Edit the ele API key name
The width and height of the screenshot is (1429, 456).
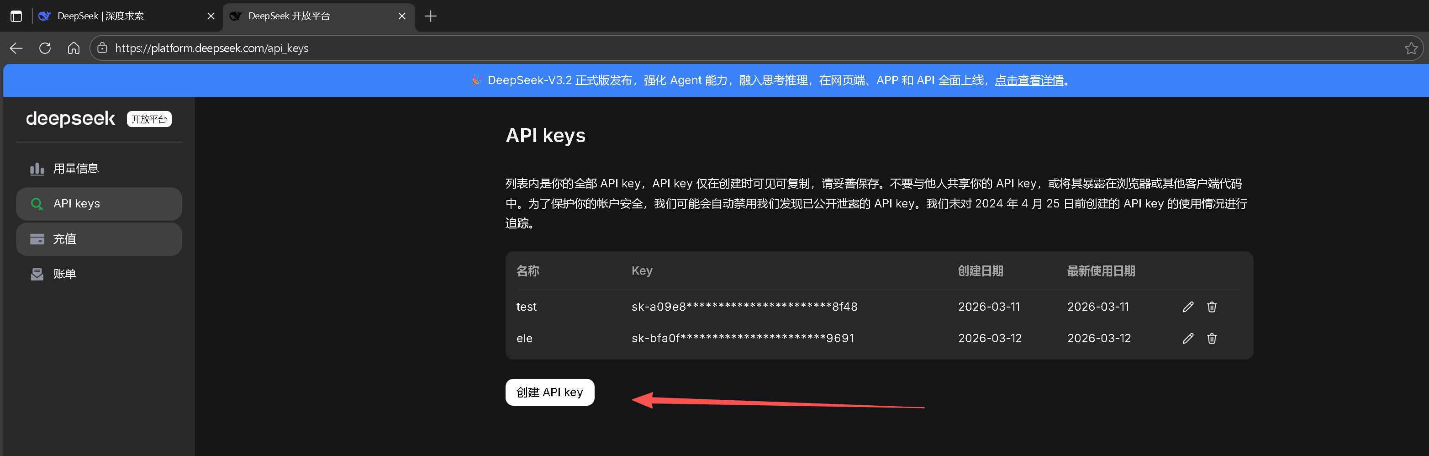coord(1188,339)
